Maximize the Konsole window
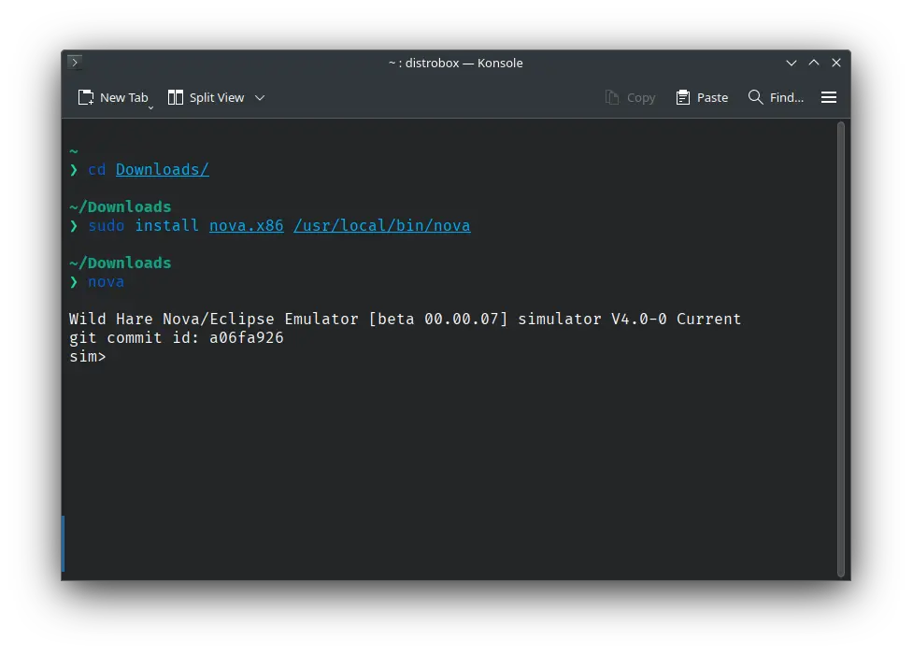Screen dimensions: 913x654 click(814, 63)
